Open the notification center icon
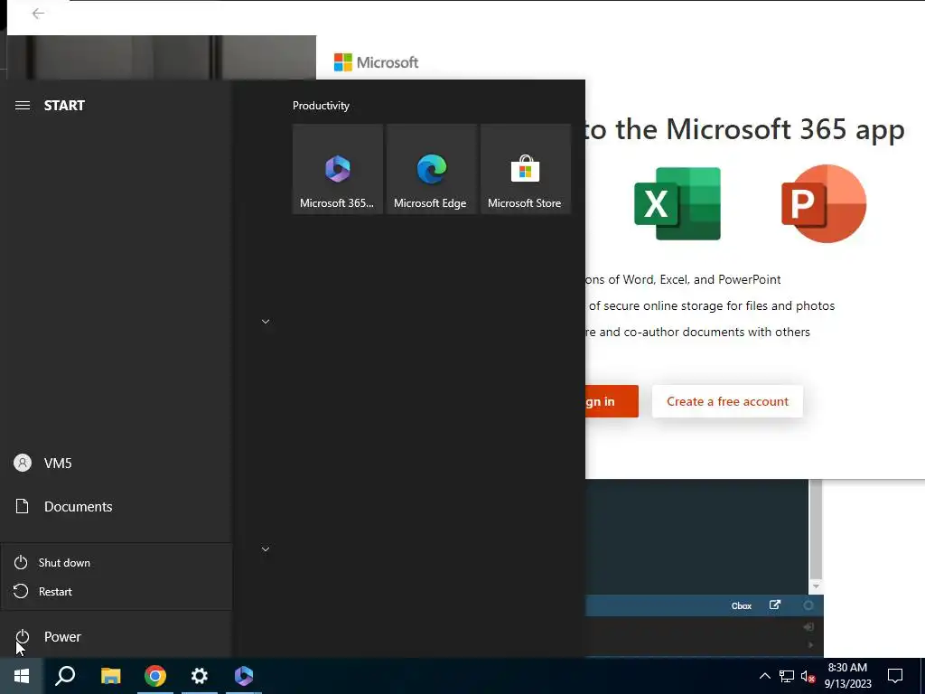The width and height of the screenshot is (925, 694). (895, 676)
